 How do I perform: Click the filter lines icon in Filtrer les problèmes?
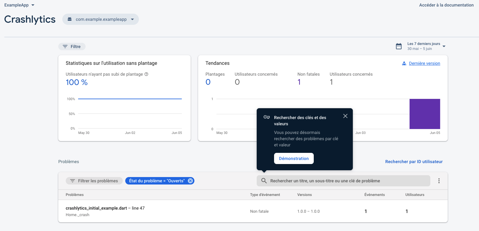tap(73, 181)
